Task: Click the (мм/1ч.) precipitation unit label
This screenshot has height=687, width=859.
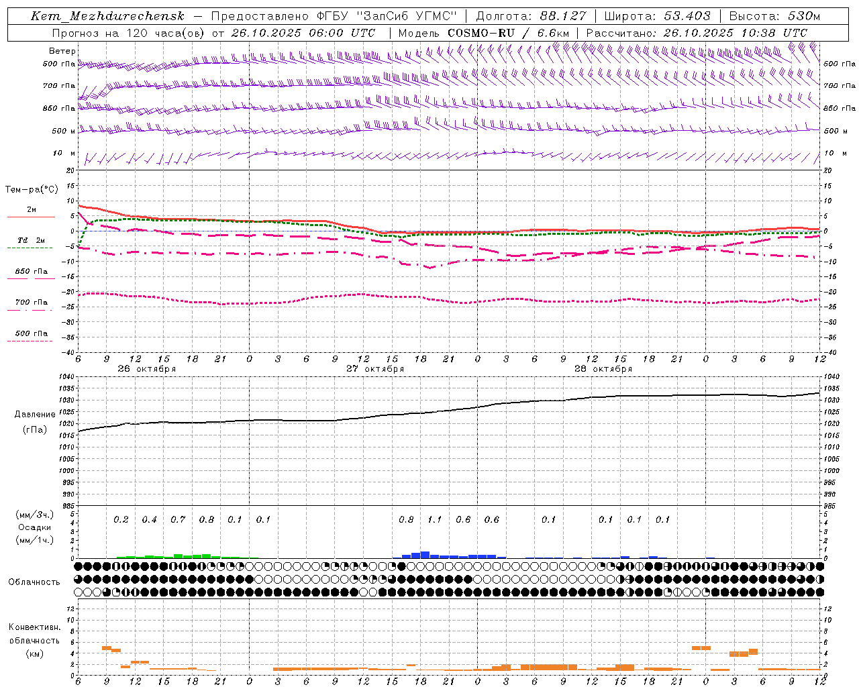Action: [34, 540]
